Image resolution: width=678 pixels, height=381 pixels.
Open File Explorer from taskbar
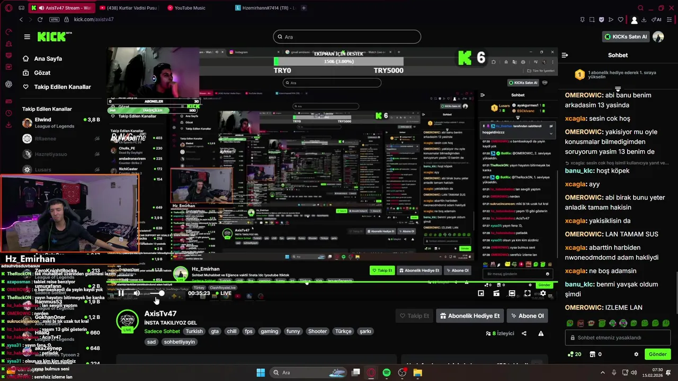coord(417,373)
